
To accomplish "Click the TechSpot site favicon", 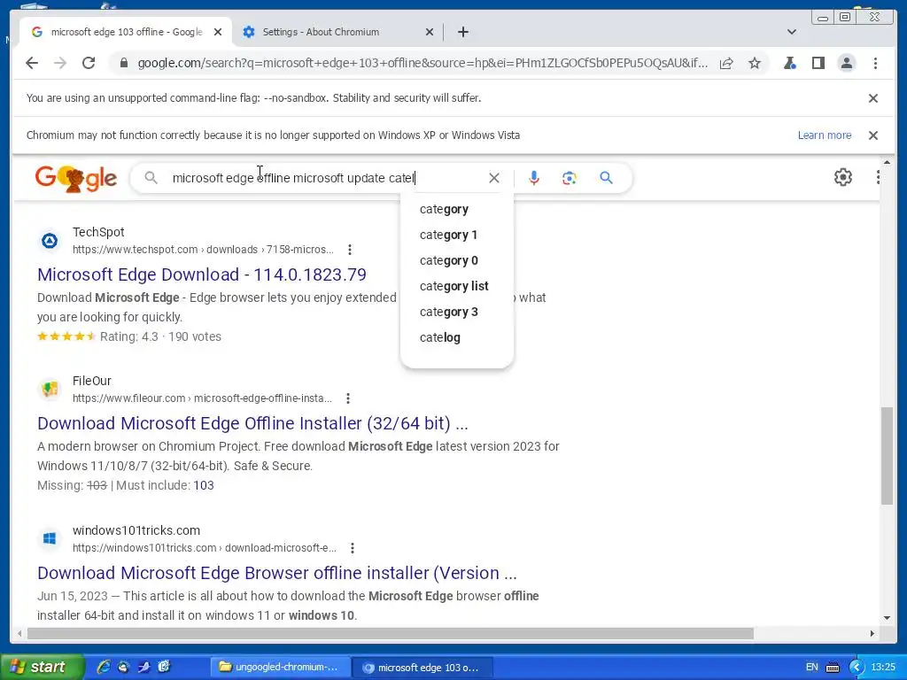I will (50, 241).
